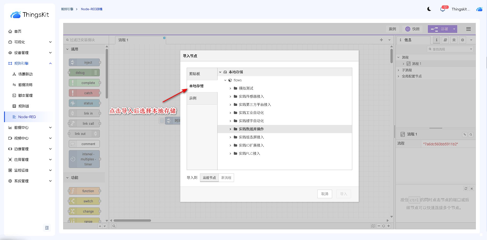Click the 案例 button
The height and width of the screenshot is (240, 487).
click(392, 29)
